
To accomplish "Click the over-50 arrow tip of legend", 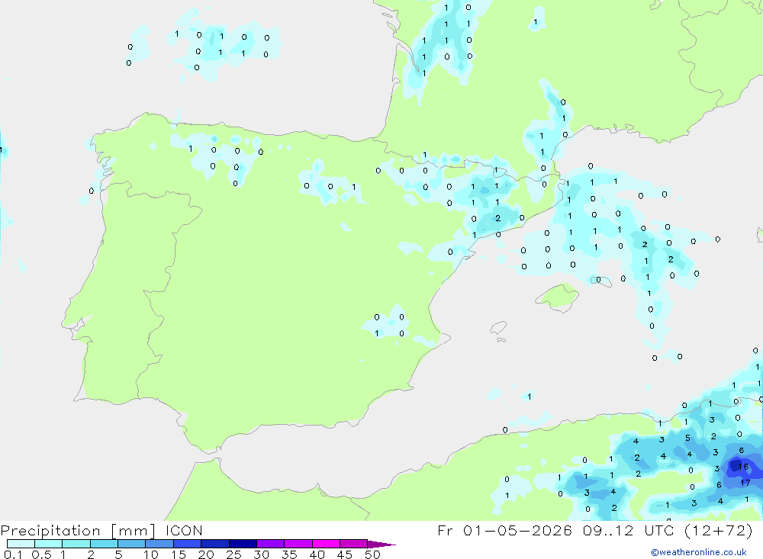I will point(382,545).
